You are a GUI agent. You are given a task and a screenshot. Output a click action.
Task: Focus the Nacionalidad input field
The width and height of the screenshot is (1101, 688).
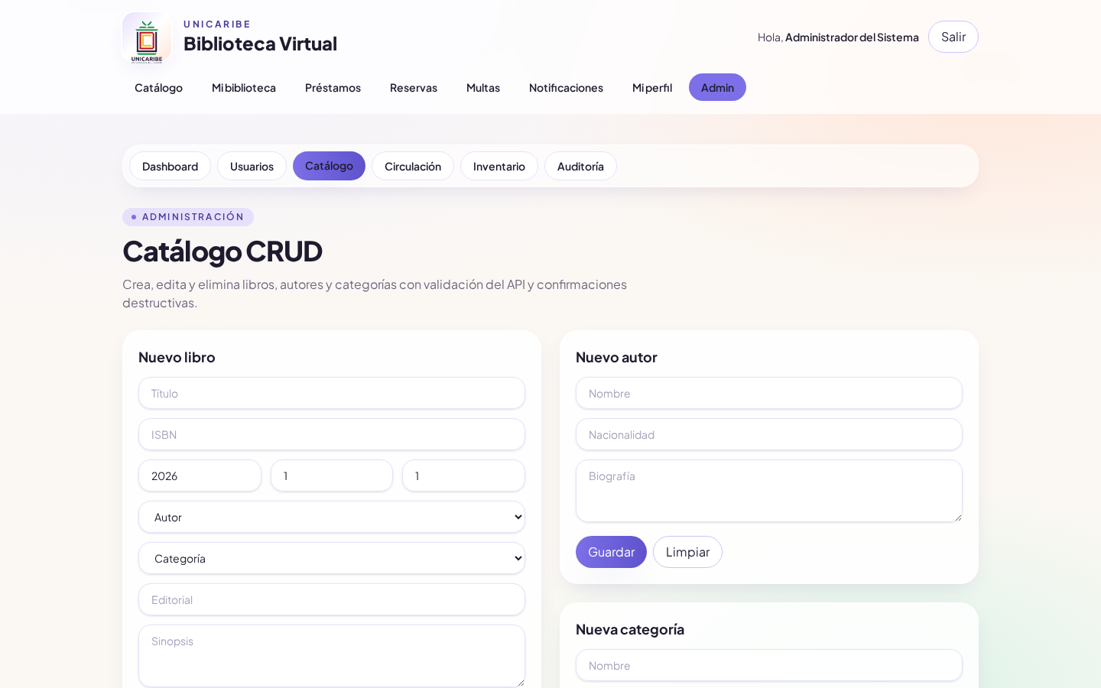(x=769, y=434)
